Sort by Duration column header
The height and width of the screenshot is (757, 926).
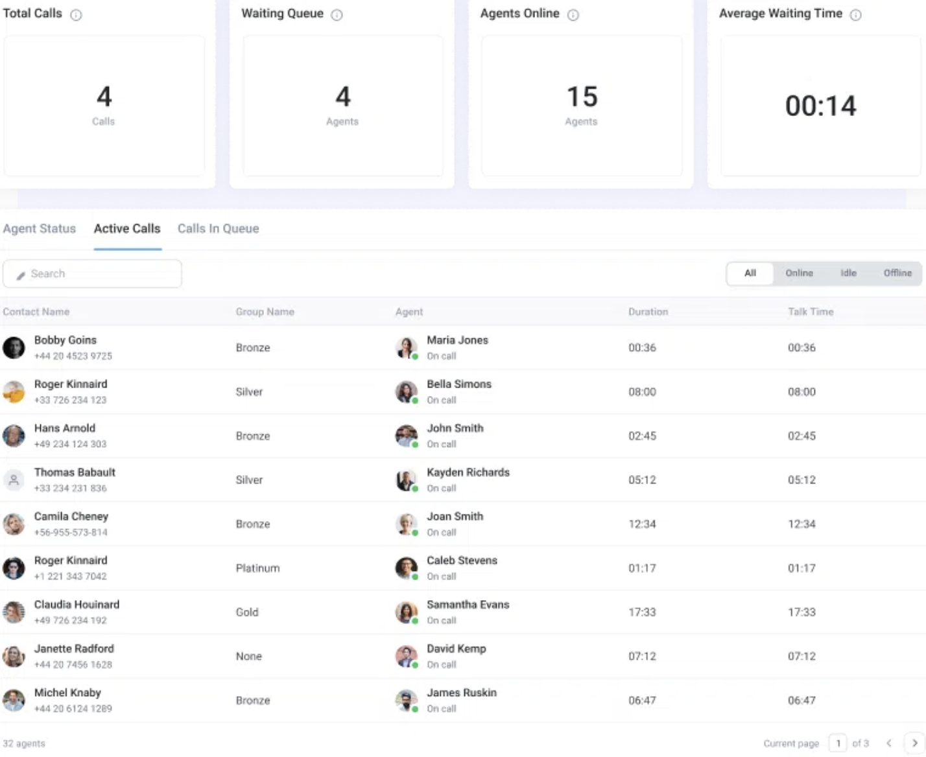pyautogui.click(x=648, y=312)
